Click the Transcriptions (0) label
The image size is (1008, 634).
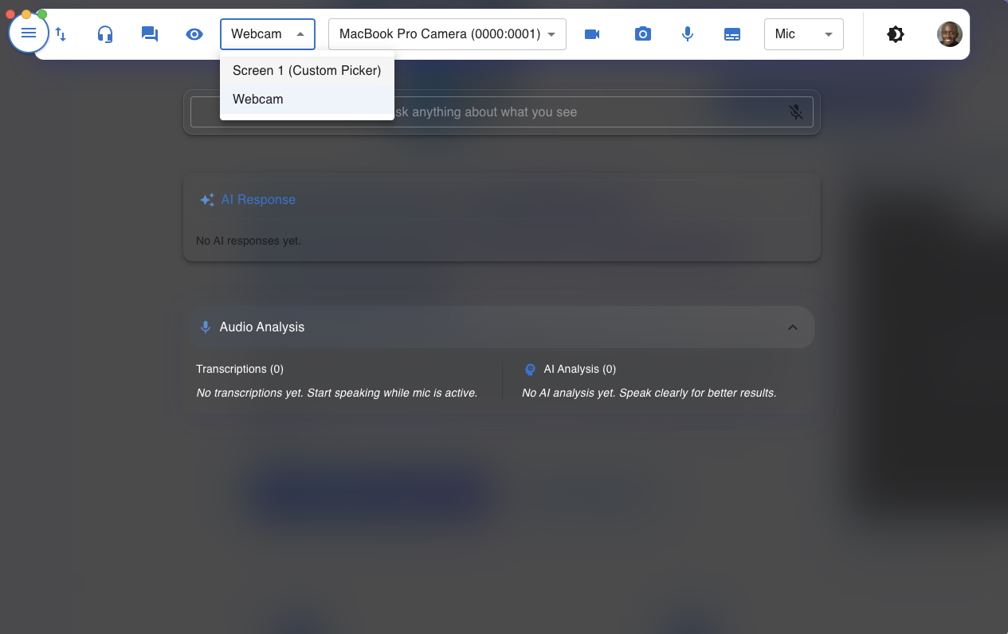240,369
